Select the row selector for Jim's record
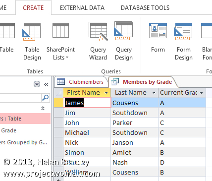Image resolution: width=212 pixels, height=181 pixels. tap(58, 113)
